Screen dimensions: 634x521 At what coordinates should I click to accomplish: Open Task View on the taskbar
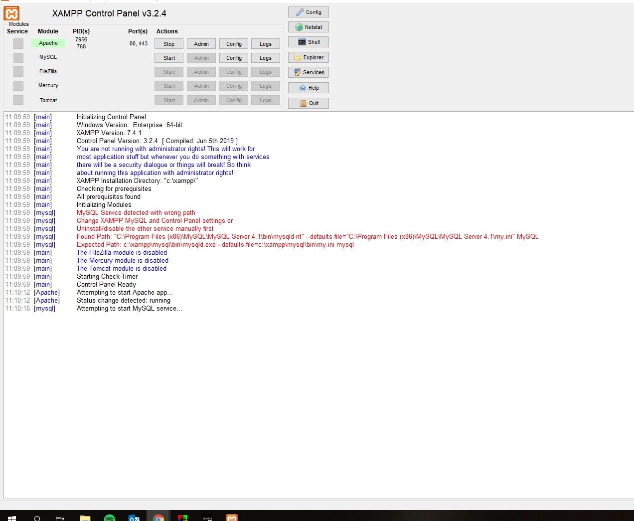(x=59, y=519)
